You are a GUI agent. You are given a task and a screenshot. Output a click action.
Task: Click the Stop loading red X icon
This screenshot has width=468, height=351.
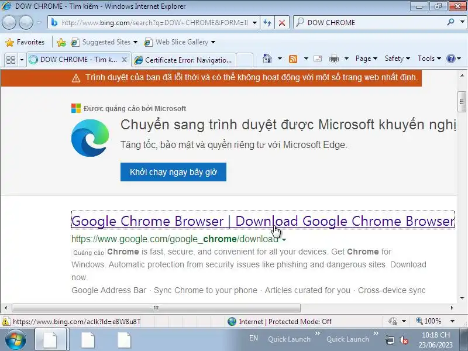pyautogui.click(x=282, y=23)
